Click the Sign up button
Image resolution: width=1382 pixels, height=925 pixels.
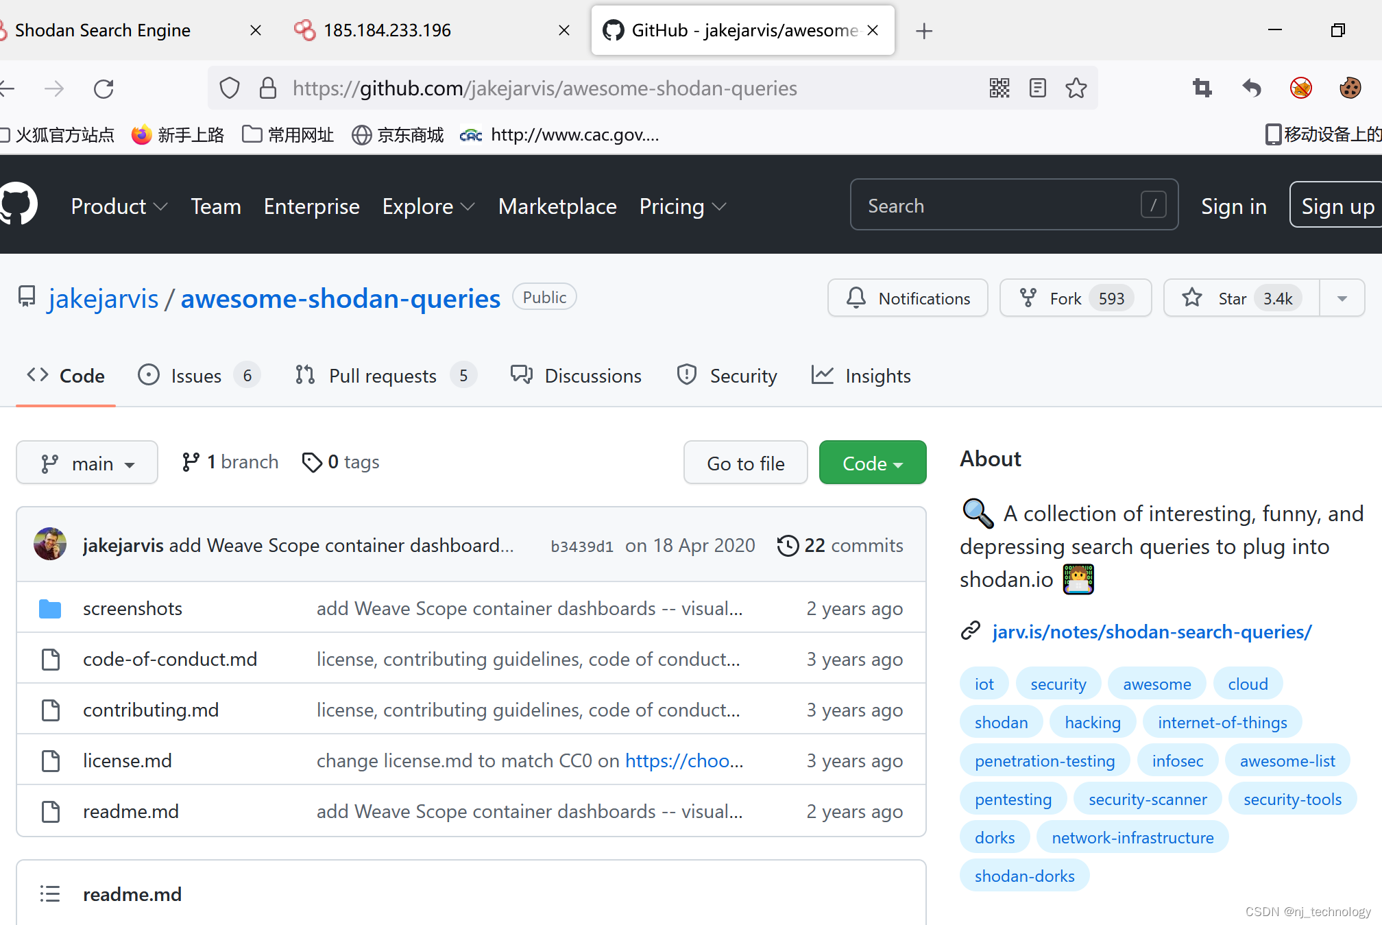point(1337,206)
